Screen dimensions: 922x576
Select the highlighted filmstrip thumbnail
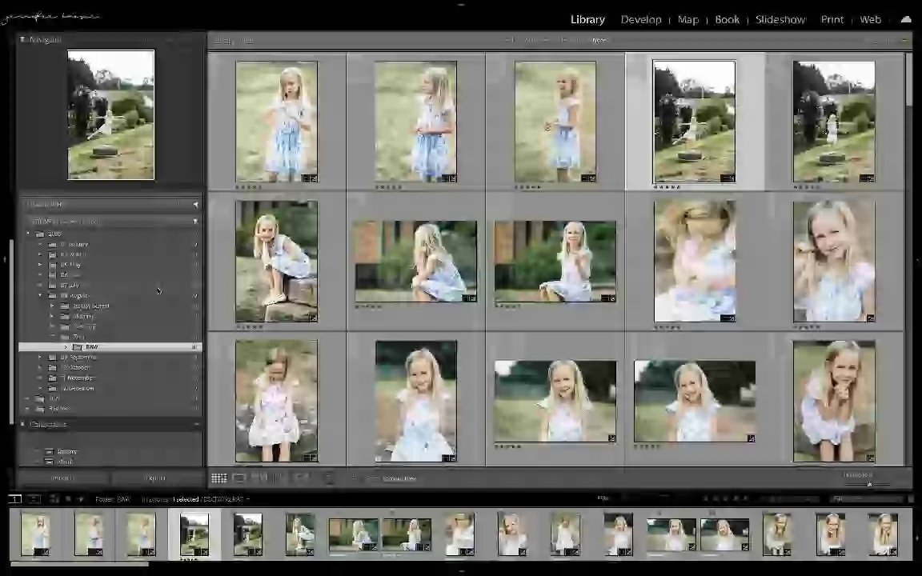pyautogui.click(x=194, y=534)
